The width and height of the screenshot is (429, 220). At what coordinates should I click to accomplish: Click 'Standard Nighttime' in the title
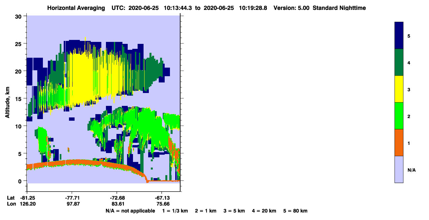click(339, 8)
